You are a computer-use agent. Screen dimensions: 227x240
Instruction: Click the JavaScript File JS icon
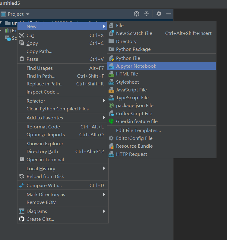[111, 90]
